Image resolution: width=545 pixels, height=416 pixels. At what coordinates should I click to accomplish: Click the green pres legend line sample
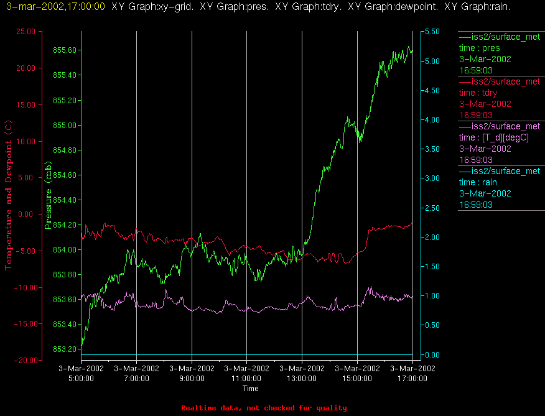[465, 37]
